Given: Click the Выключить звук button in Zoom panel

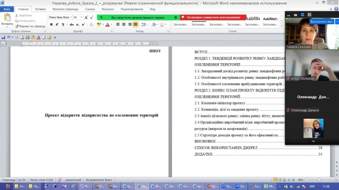Looking at the screenshot, I should point(322,22).
